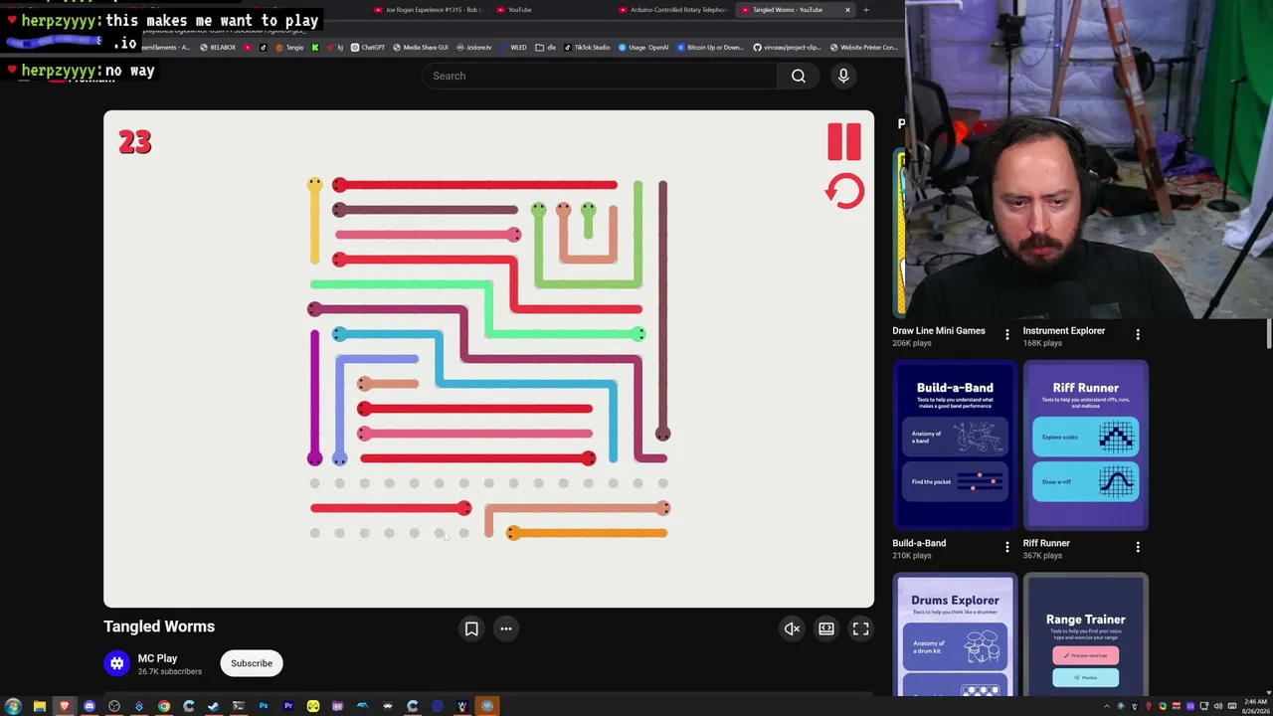Open the vinceau/project-clip GitHub bookmark

(786, 47)
